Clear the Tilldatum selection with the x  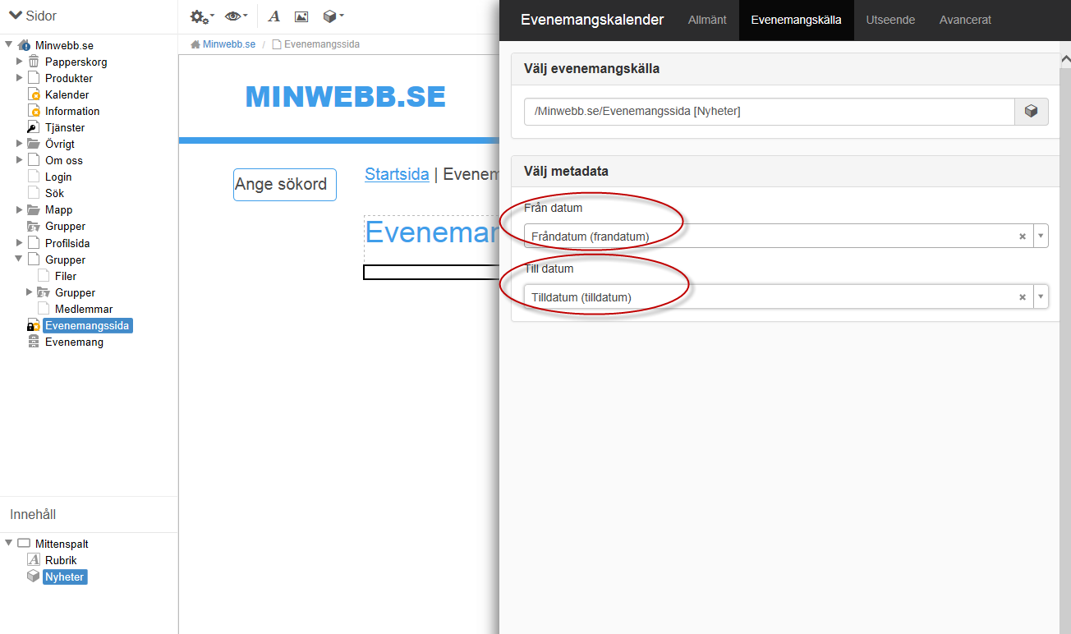tap(1023, 297)
